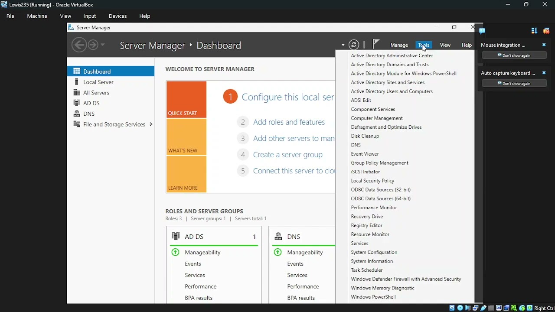Click the AD DS tile icon
Viewport: 555px width, 312px height.
(176, 236)
